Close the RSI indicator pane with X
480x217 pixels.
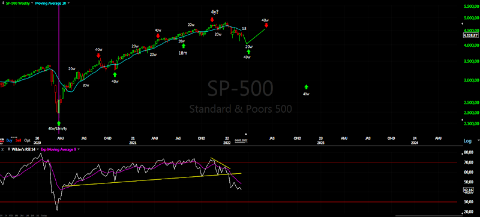tap(2, 149)
